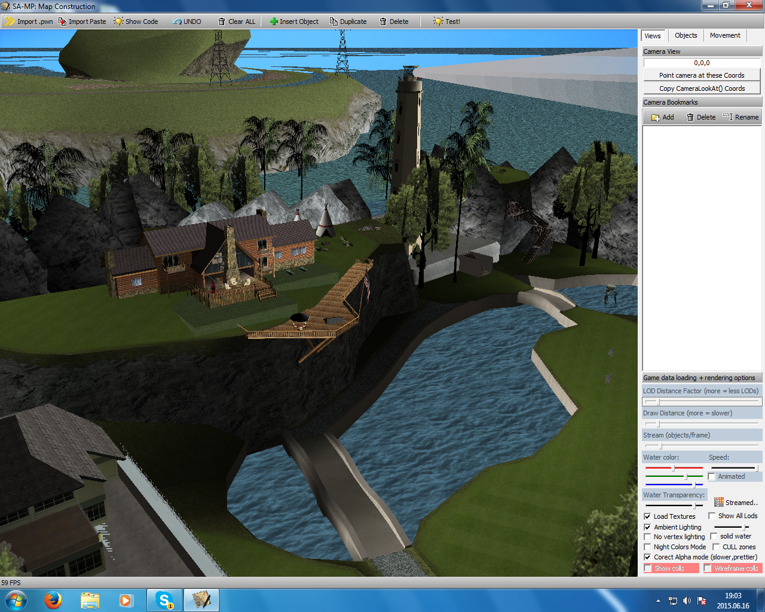765x612 pixels.
Task: Click the red water color slider
Action: point(674,468)
